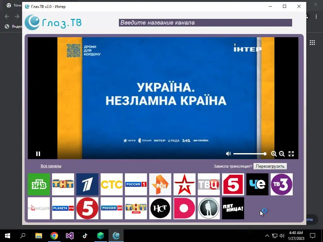Switch to the TNT channel
Viewport: 323px width, 242px height.
point(63,184)
